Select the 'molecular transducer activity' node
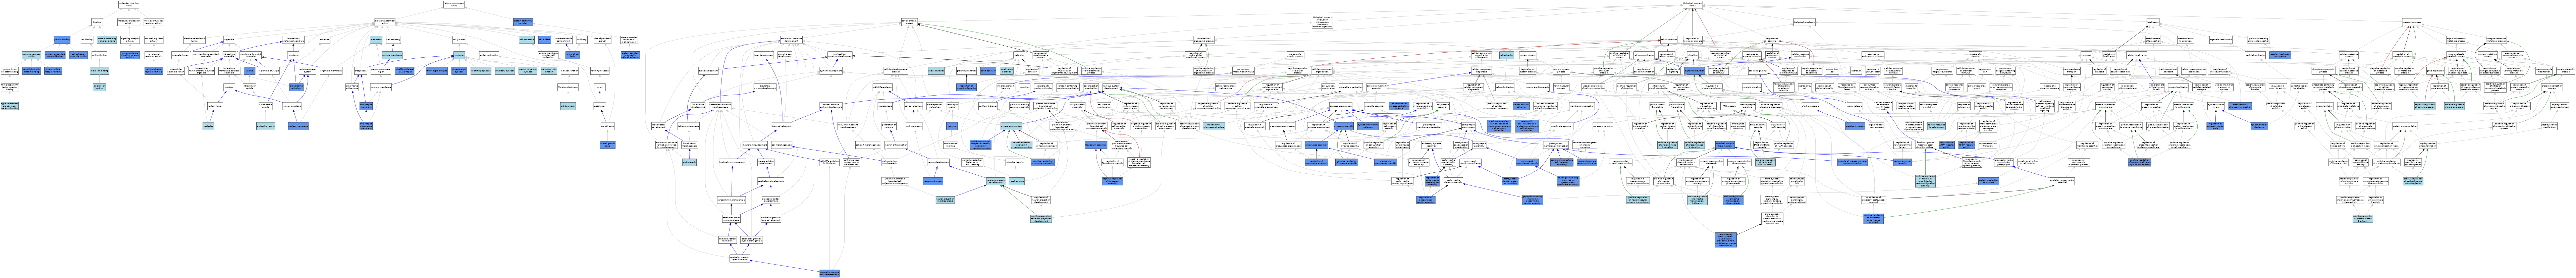This screenshot has height=278, width=2576. [x=129, y=22]
